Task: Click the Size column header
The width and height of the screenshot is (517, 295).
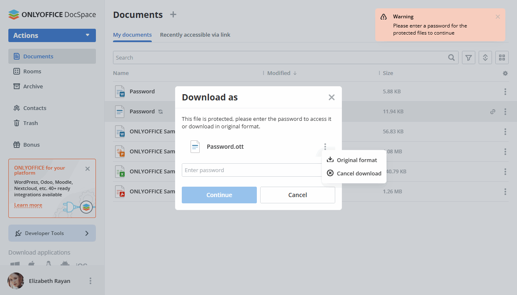Action: (x=388, y=73)
